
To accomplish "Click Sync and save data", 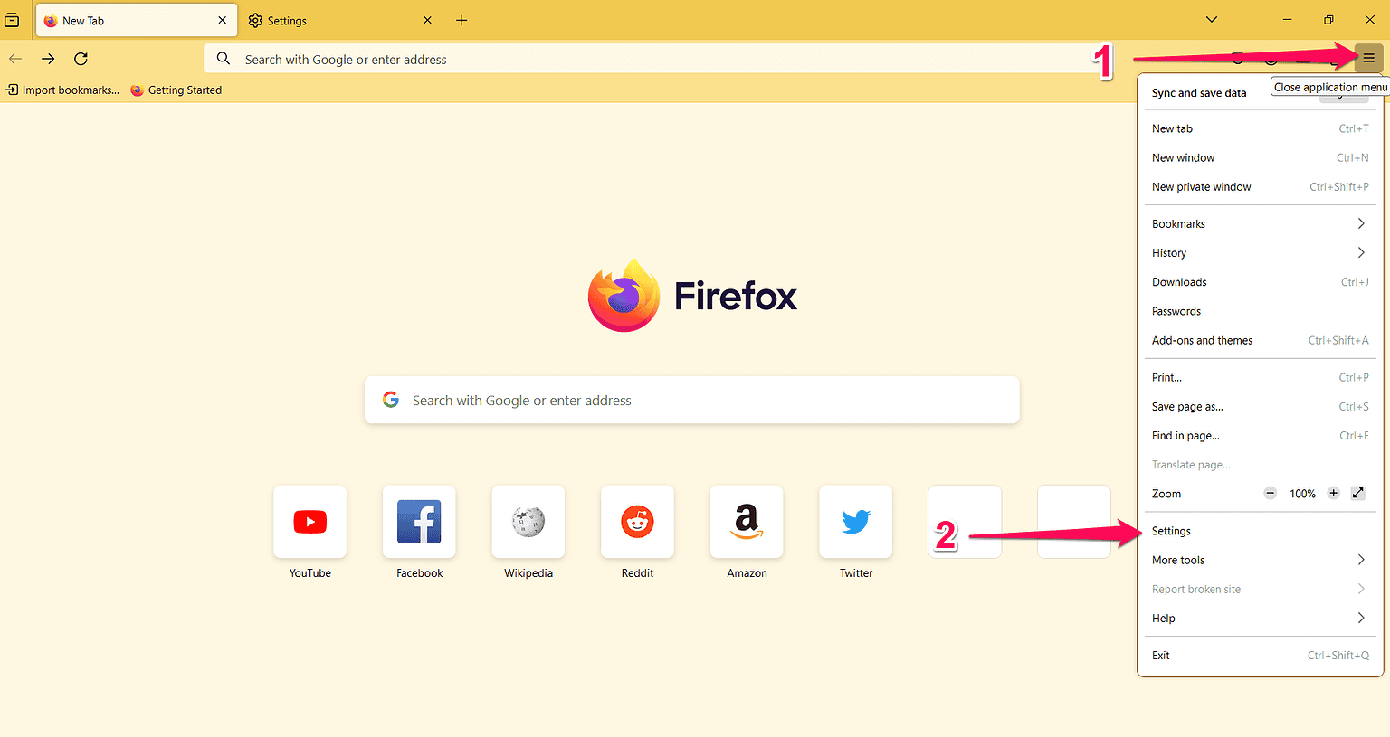I will click(1199, 93).
